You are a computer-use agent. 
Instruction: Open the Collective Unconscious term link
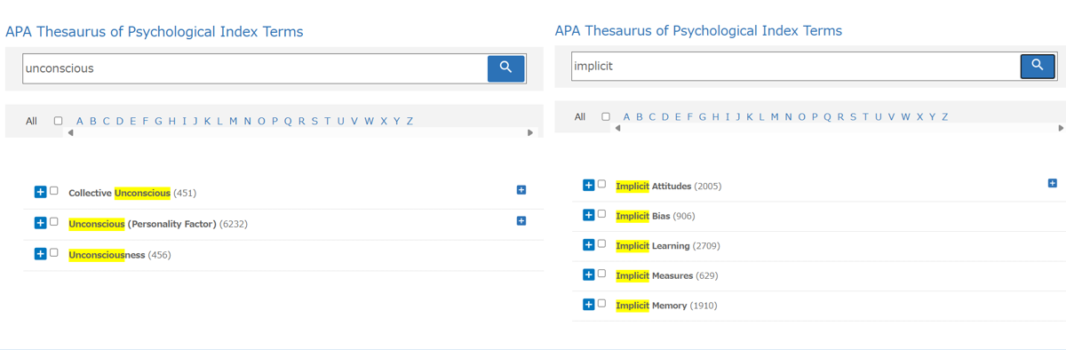(x=119, y=193)
